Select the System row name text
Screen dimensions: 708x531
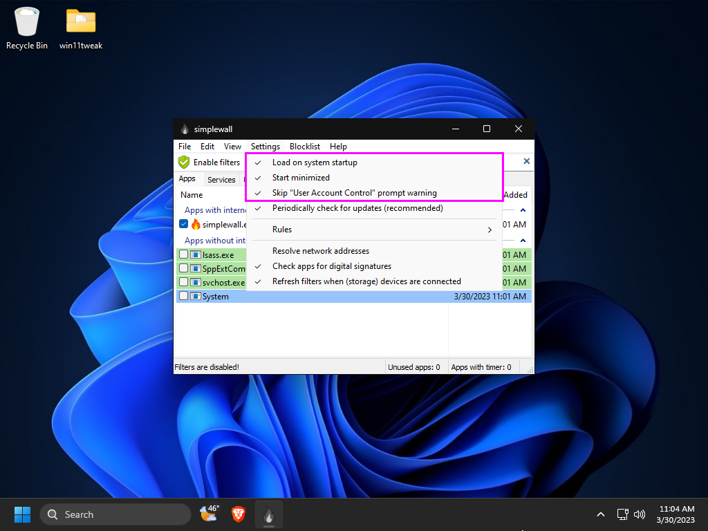[216, 297]
